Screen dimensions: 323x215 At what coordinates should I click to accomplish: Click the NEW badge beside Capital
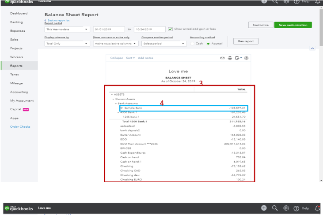coord(26,109)
